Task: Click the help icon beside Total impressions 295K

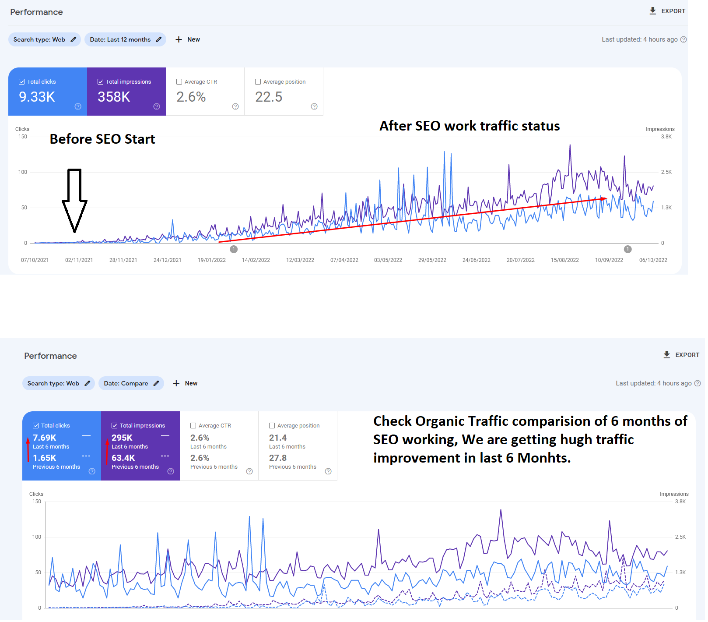Action: pyautogui.click(x=171, y=472)
